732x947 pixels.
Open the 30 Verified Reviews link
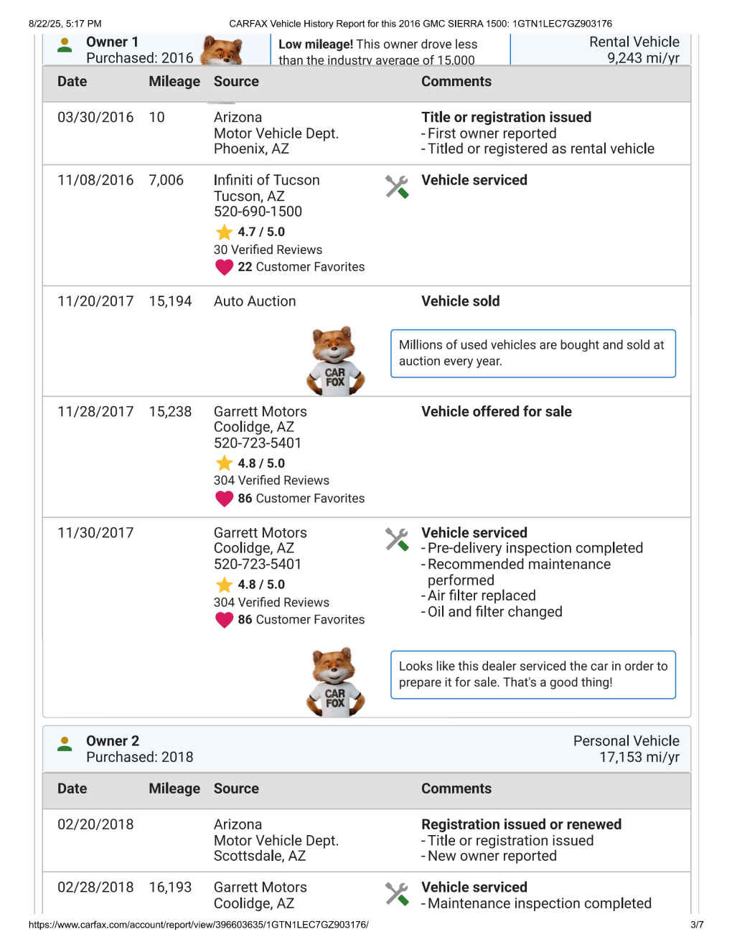click(x=268, y=250)
